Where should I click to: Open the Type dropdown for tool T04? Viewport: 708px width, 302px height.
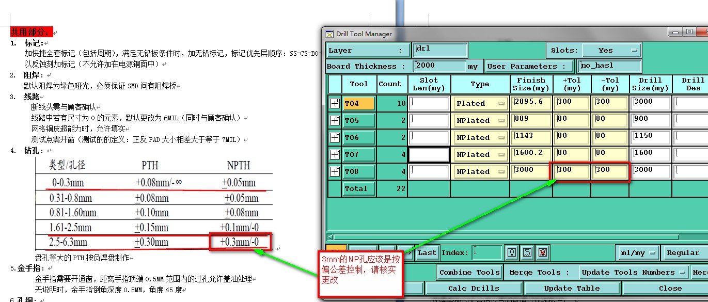[480, 104]
